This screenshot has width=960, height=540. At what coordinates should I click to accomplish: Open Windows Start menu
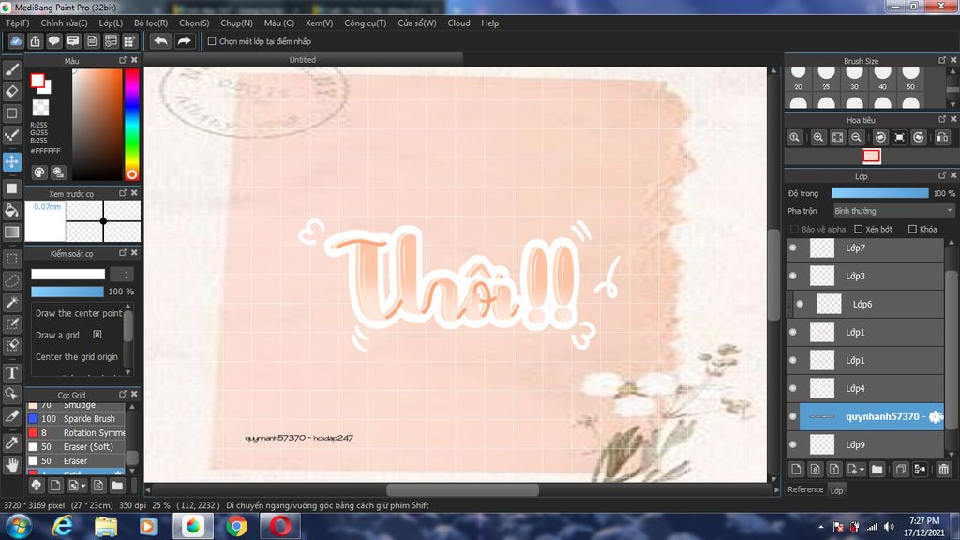(x=19, y=527)
